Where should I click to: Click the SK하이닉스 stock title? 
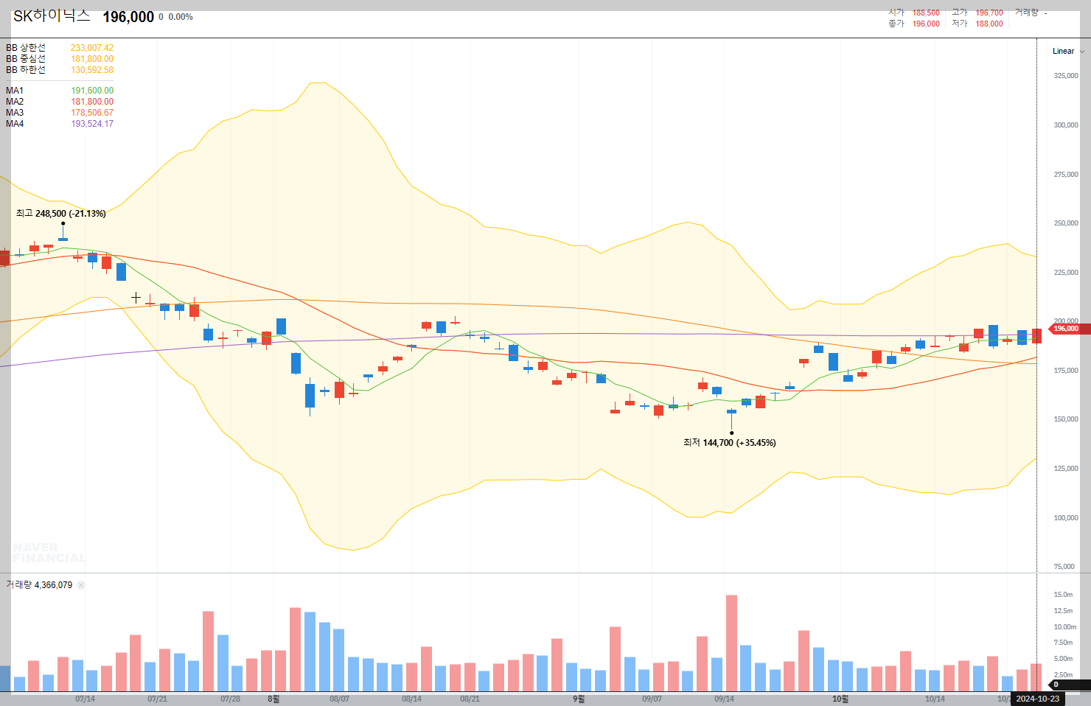coord(52,16)
